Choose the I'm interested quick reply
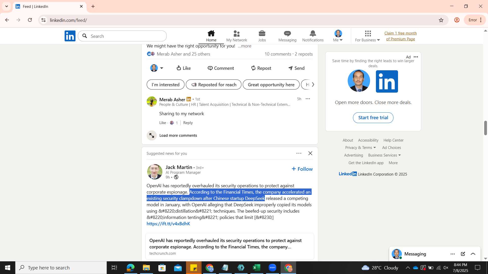The image size is (488, 274). click(x=165, y=84)
